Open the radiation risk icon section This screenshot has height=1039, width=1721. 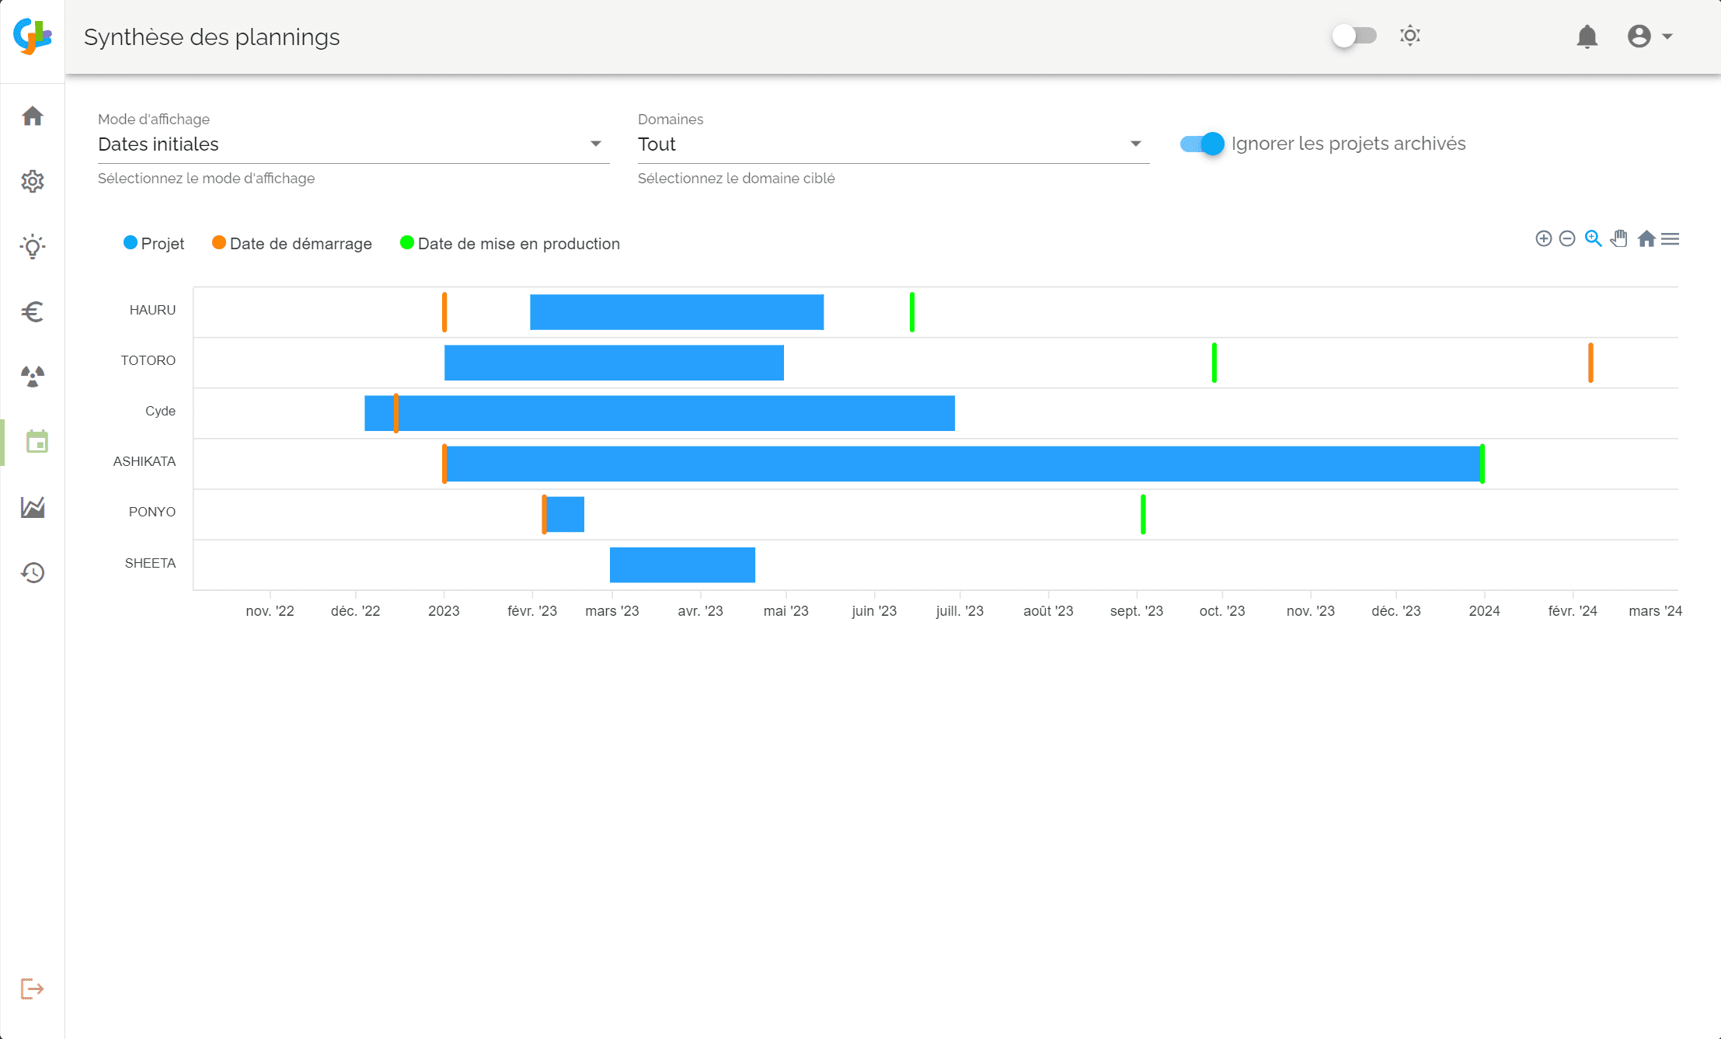coord(33,377)
